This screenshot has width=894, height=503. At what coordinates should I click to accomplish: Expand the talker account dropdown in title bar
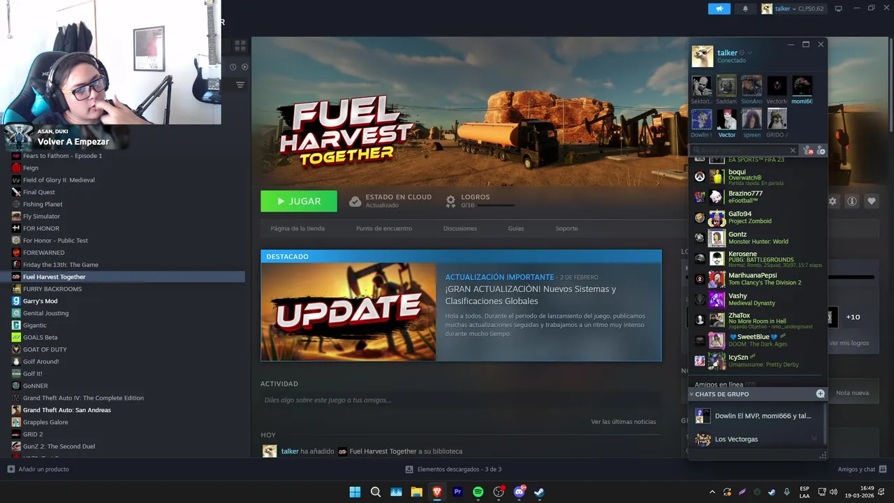[x=793, y=9]
